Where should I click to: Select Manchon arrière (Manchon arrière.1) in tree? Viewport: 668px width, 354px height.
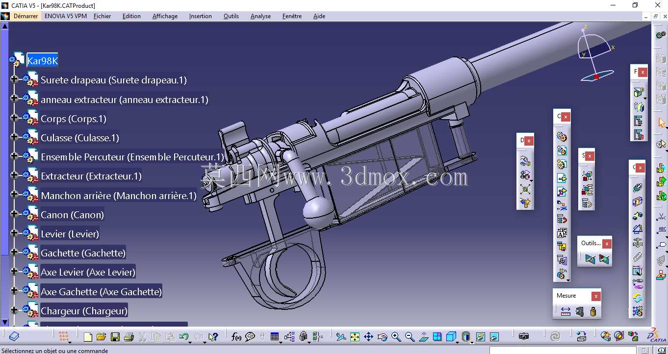pyautogui.click(x=119, y=196)
